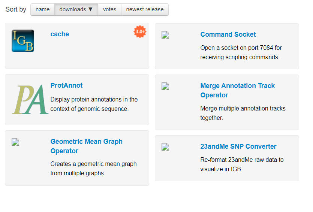Open the 23andMe SNP Converter link
Image resolution: width=313 pixels, height=212 pixels.
point(238,146)
